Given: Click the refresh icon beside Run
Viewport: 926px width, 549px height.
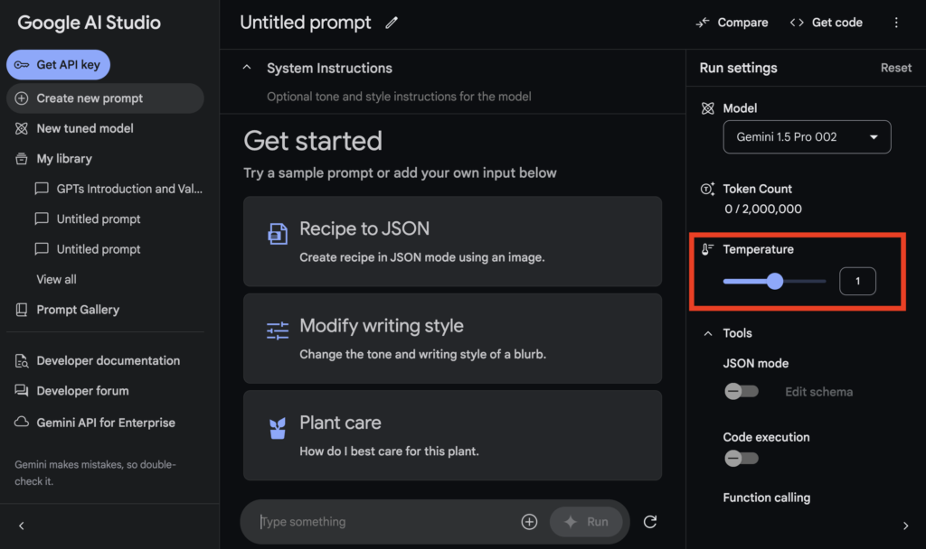Looking at the screenshot, I should point(649,522).
